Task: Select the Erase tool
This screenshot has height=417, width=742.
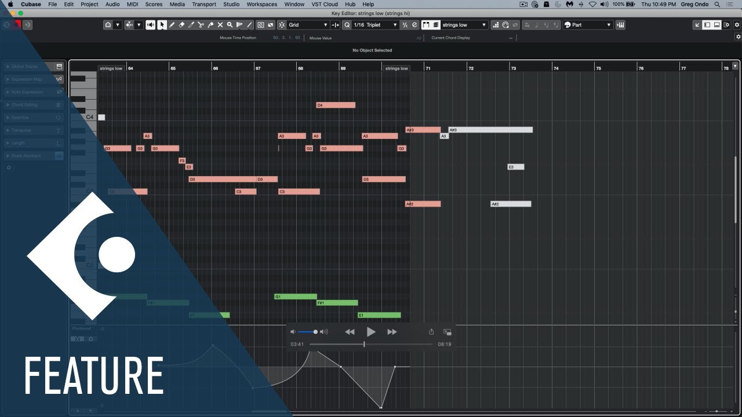Action: 181,25
